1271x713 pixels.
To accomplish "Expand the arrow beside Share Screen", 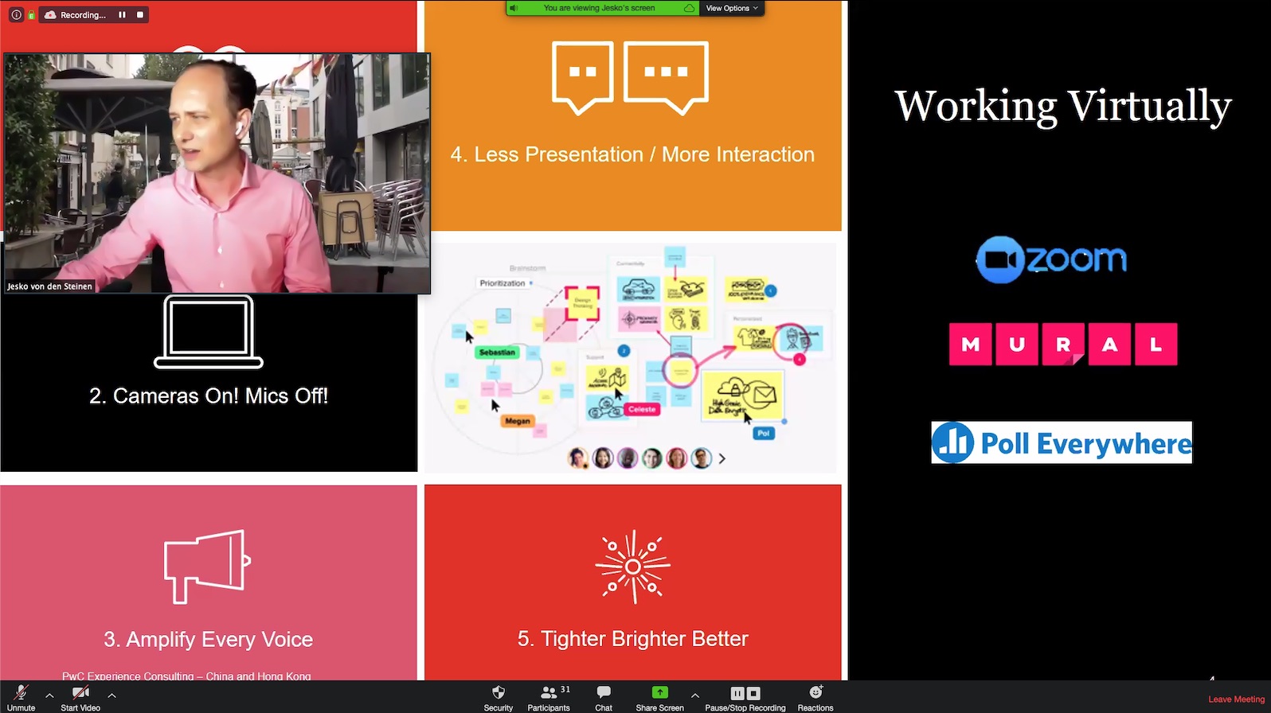I will click(694, 695).
